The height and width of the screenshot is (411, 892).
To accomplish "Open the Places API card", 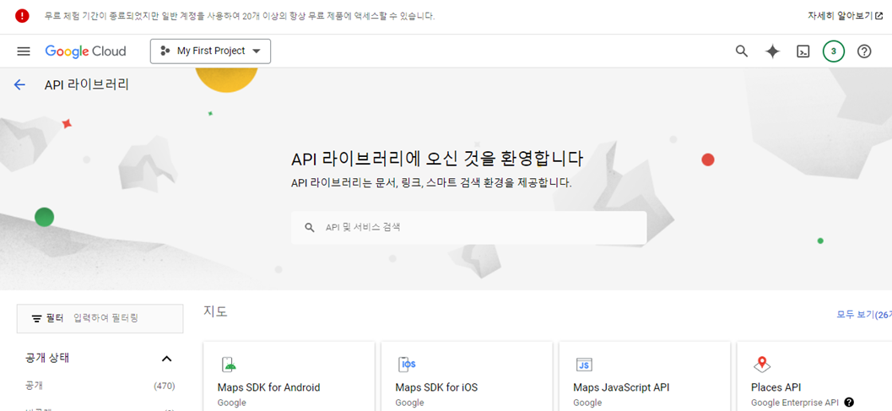I will point(814,376).
